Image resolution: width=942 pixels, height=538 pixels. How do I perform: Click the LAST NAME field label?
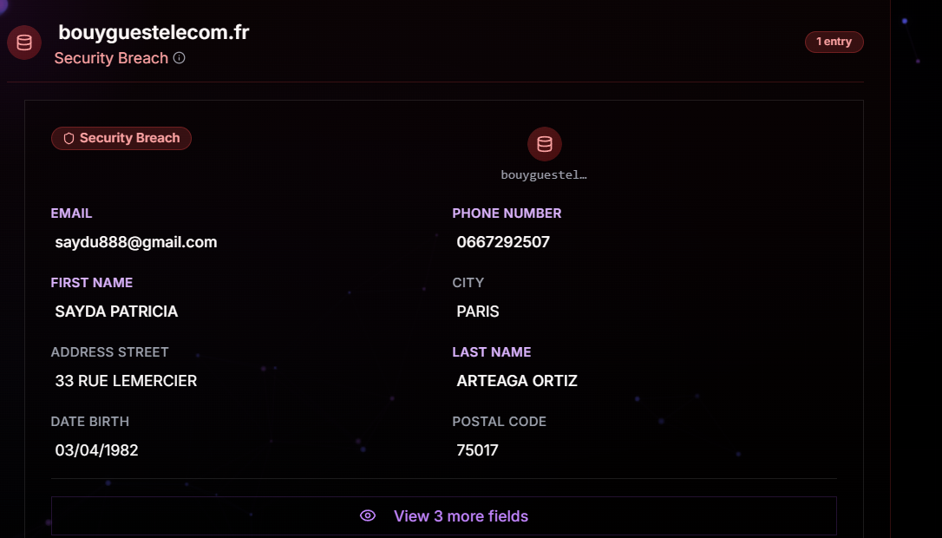pos(492,352)
